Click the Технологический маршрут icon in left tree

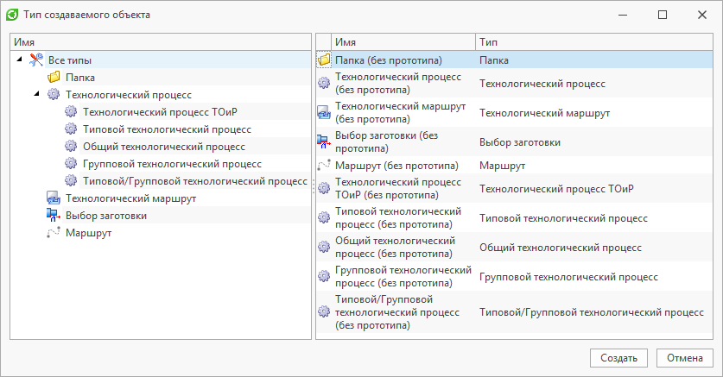[x=54, y=198]
